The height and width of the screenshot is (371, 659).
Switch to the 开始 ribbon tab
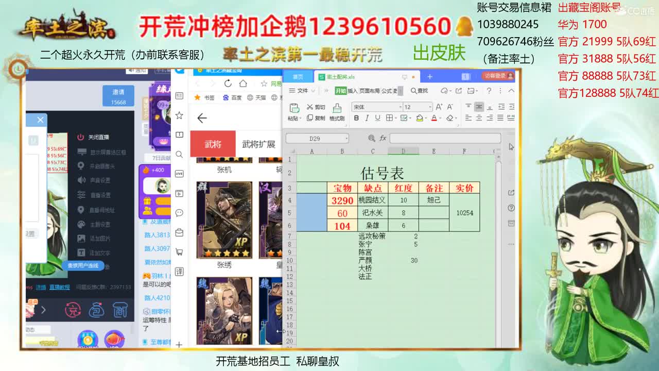(341, 91)
